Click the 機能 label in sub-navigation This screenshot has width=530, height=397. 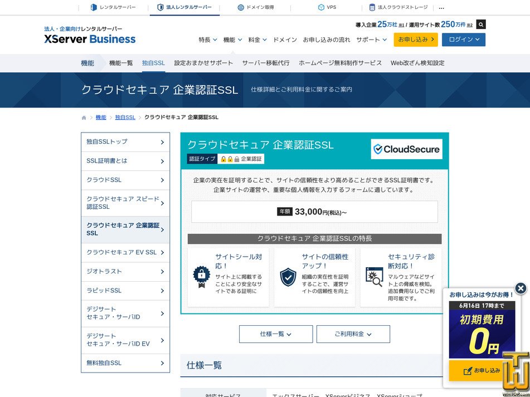tap(87, 63)
